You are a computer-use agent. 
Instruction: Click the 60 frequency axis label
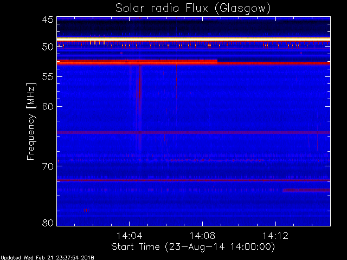pos(48,107)
